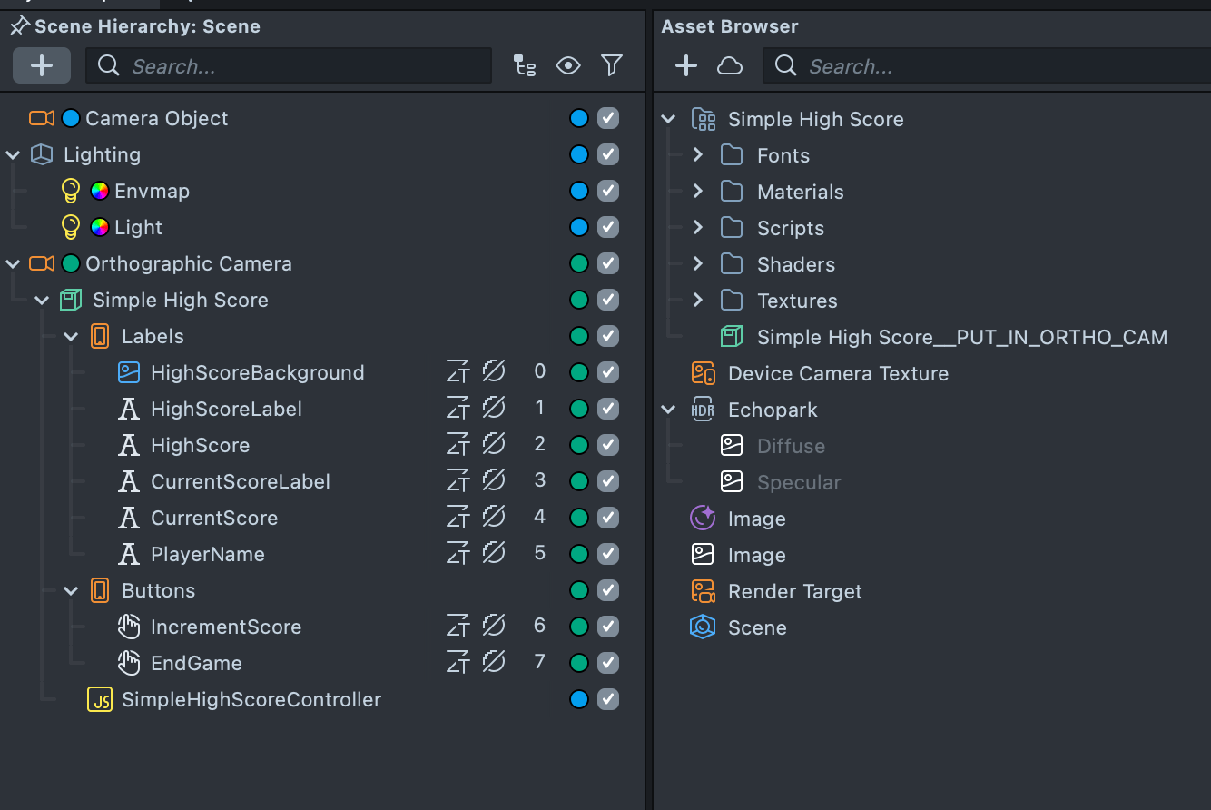Open the Scene Hierarchy filter funnel icon
Viewport: 1211px width, 810px height.
click(612, 65)
